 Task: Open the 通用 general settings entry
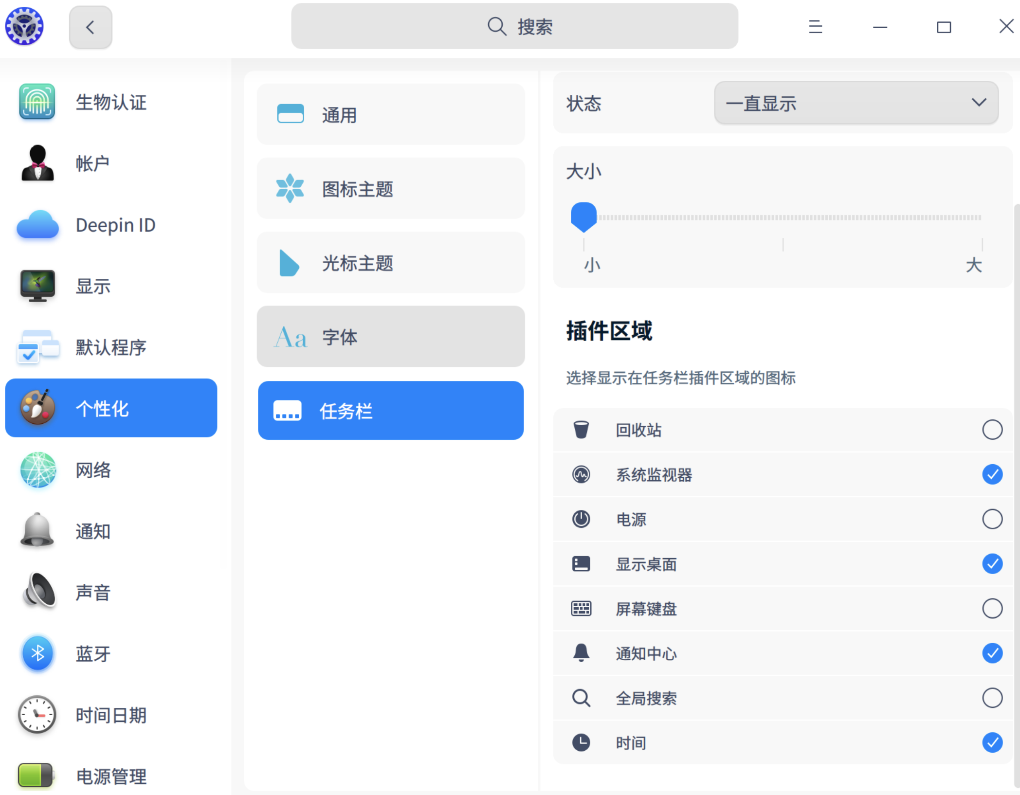point(390,115)
